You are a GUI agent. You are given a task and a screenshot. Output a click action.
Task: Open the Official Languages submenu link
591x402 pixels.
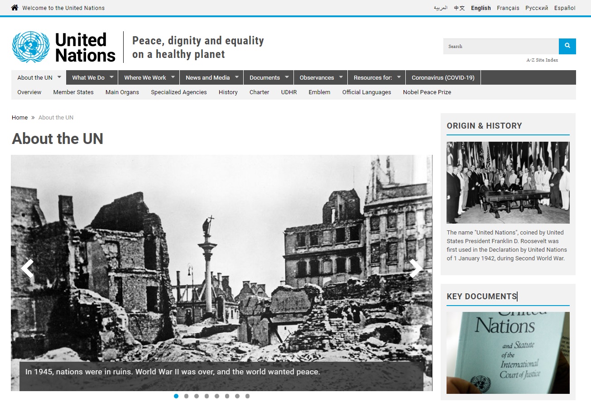click(x=367, y=92)
